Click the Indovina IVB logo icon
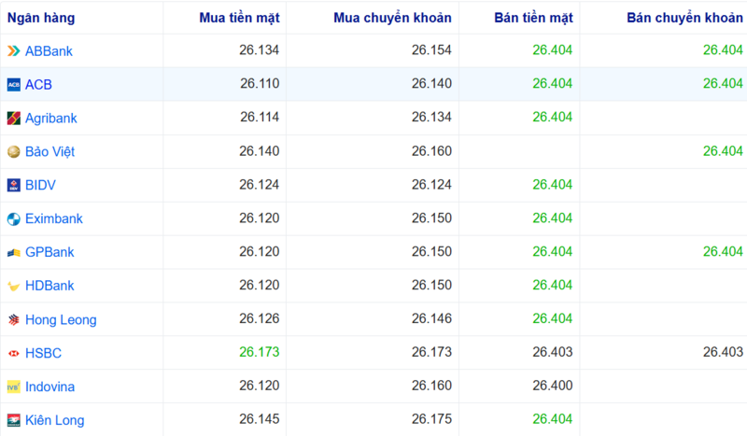The image size is (747, 436). tap(13, 387)
